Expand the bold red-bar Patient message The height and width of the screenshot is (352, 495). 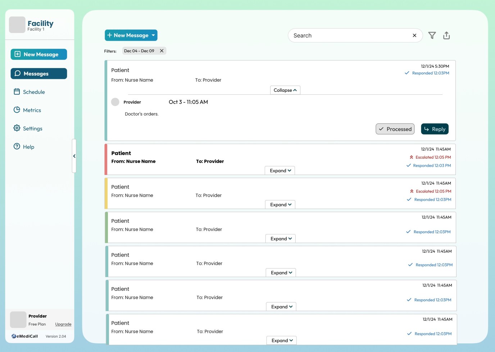[x=280, y=171]
